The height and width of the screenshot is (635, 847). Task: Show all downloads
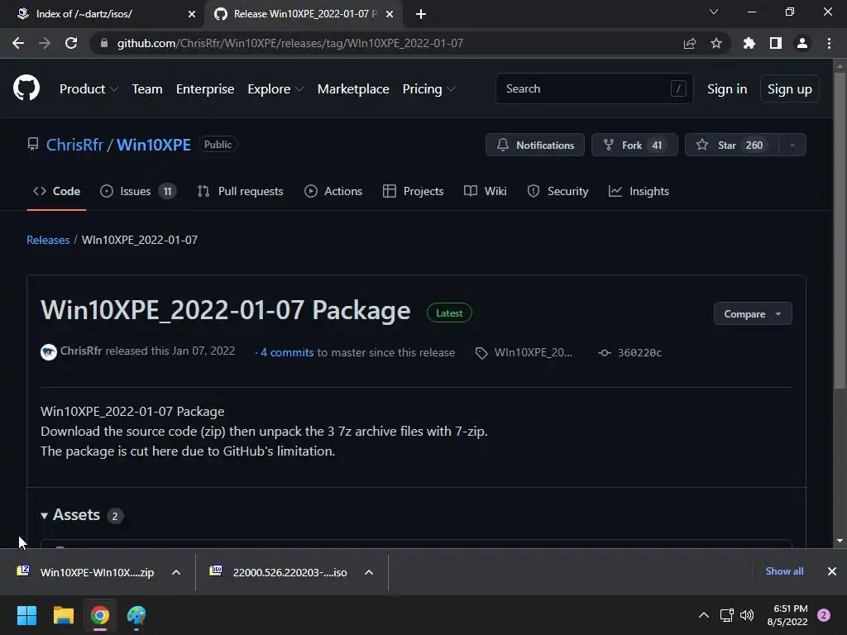click(x=784, y=571)
